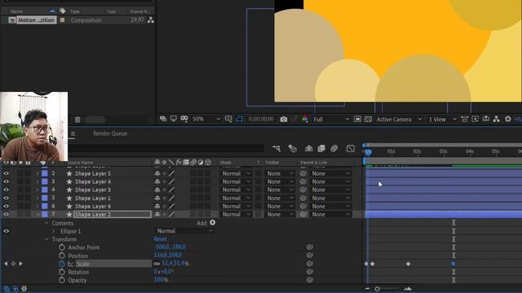Click the Add shape contents arrow button

coord(212,223)
